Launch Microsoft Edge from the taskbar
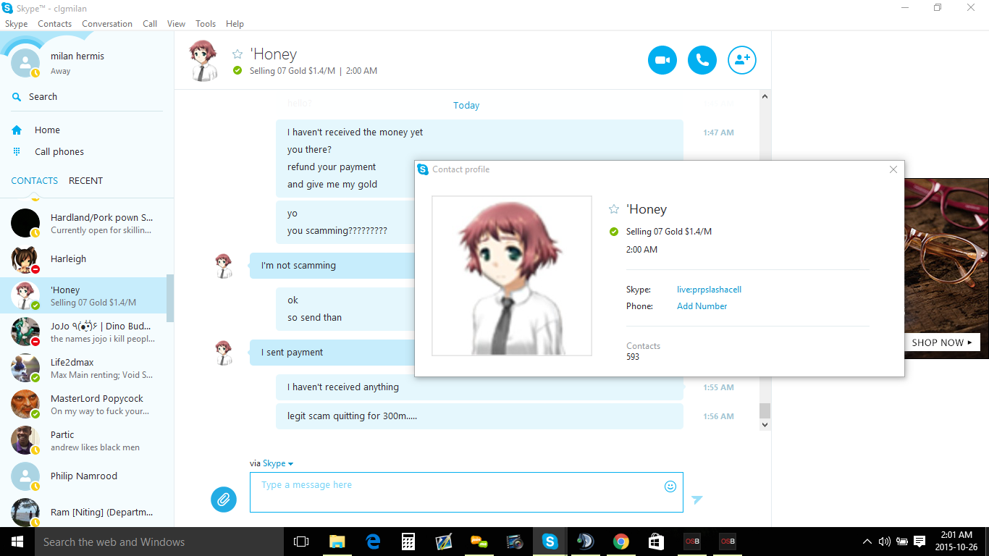Screen dimensions: 989x556 (x=373, y=542)
